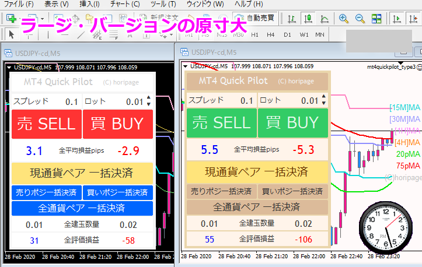Expand the triangle menu on right light chart
Screen dimensions: 422x267
pyautogui.click(x=185, y=66)
